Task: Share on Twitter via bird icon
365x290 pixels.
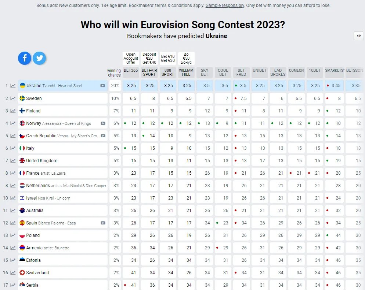Action: pos(39,58)
